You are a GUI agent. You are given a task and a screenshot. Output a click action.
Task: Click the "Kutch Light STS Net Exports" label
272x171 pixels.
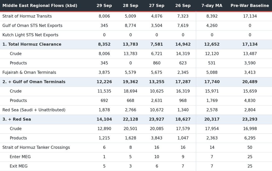(30, 35)
